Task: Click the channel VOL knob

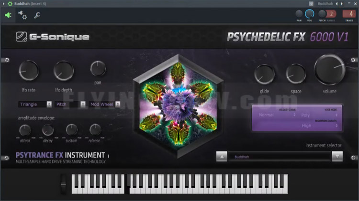Action: pyautogui.click(x=309, y=14)
